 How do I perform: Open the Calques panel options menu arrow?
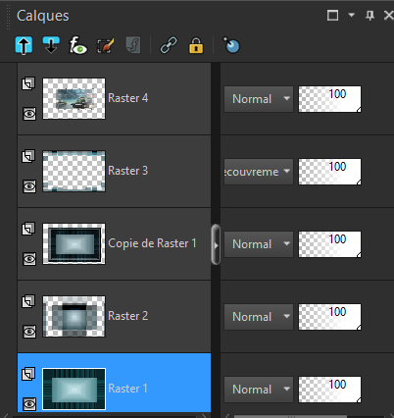click(352, 15)
